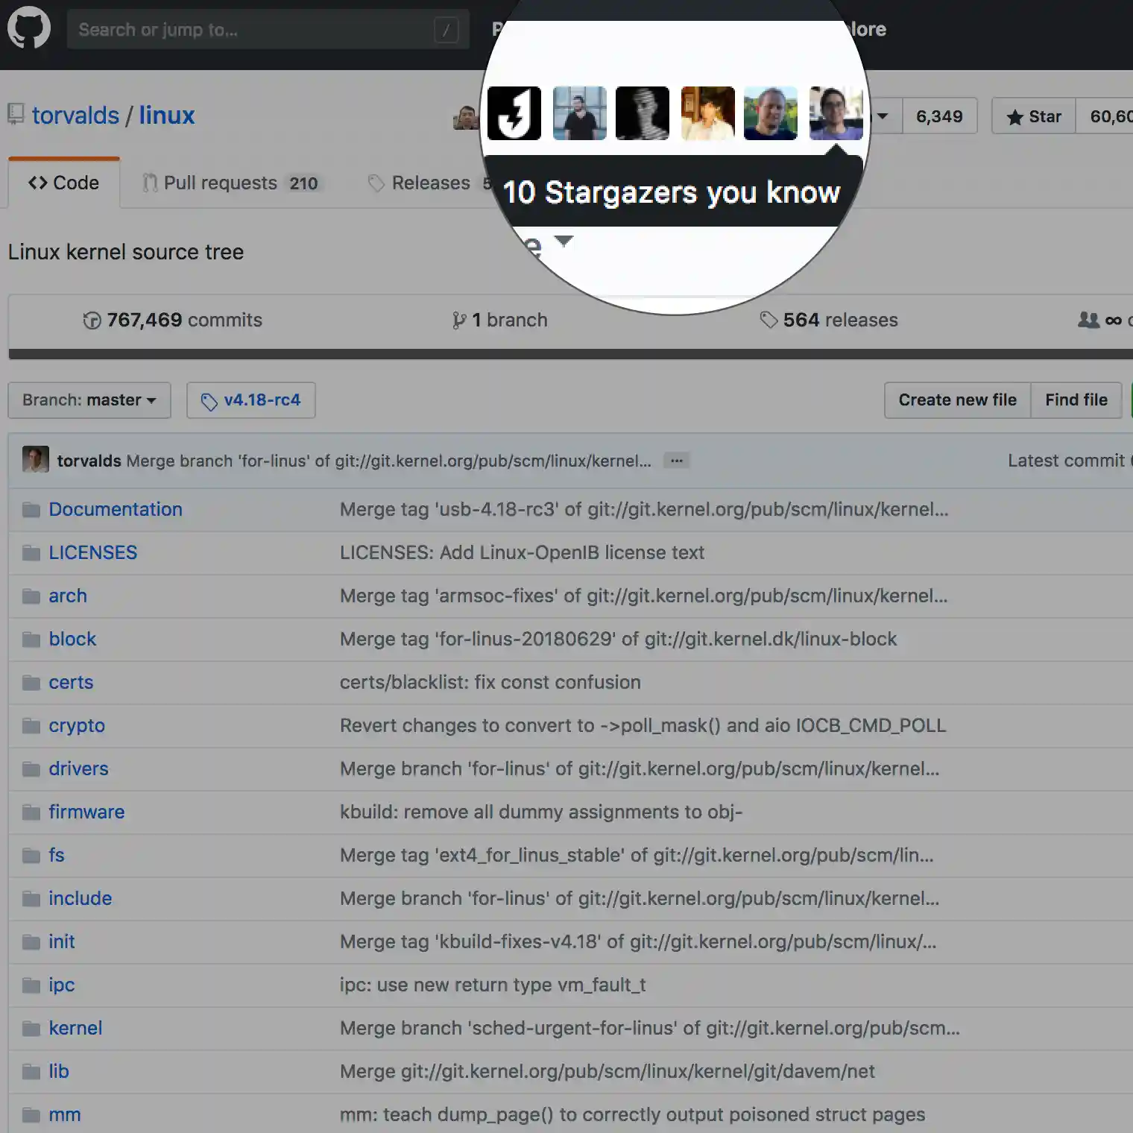Click the LICENSES folder icon
This screenshot has width=1133, height=1133.
coord(31,553)
